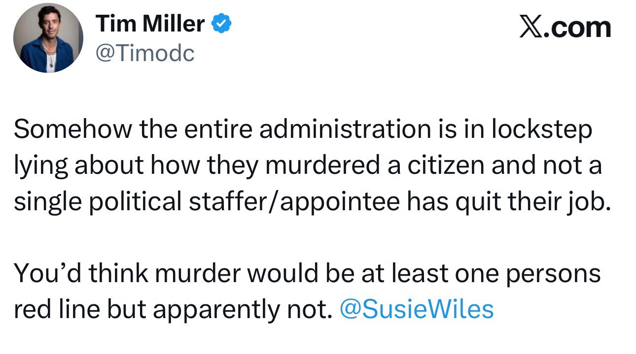Open the @SusieWiles mention link
Image resolution: width=636 pixels, height=354 pixels.
point(417,309)
